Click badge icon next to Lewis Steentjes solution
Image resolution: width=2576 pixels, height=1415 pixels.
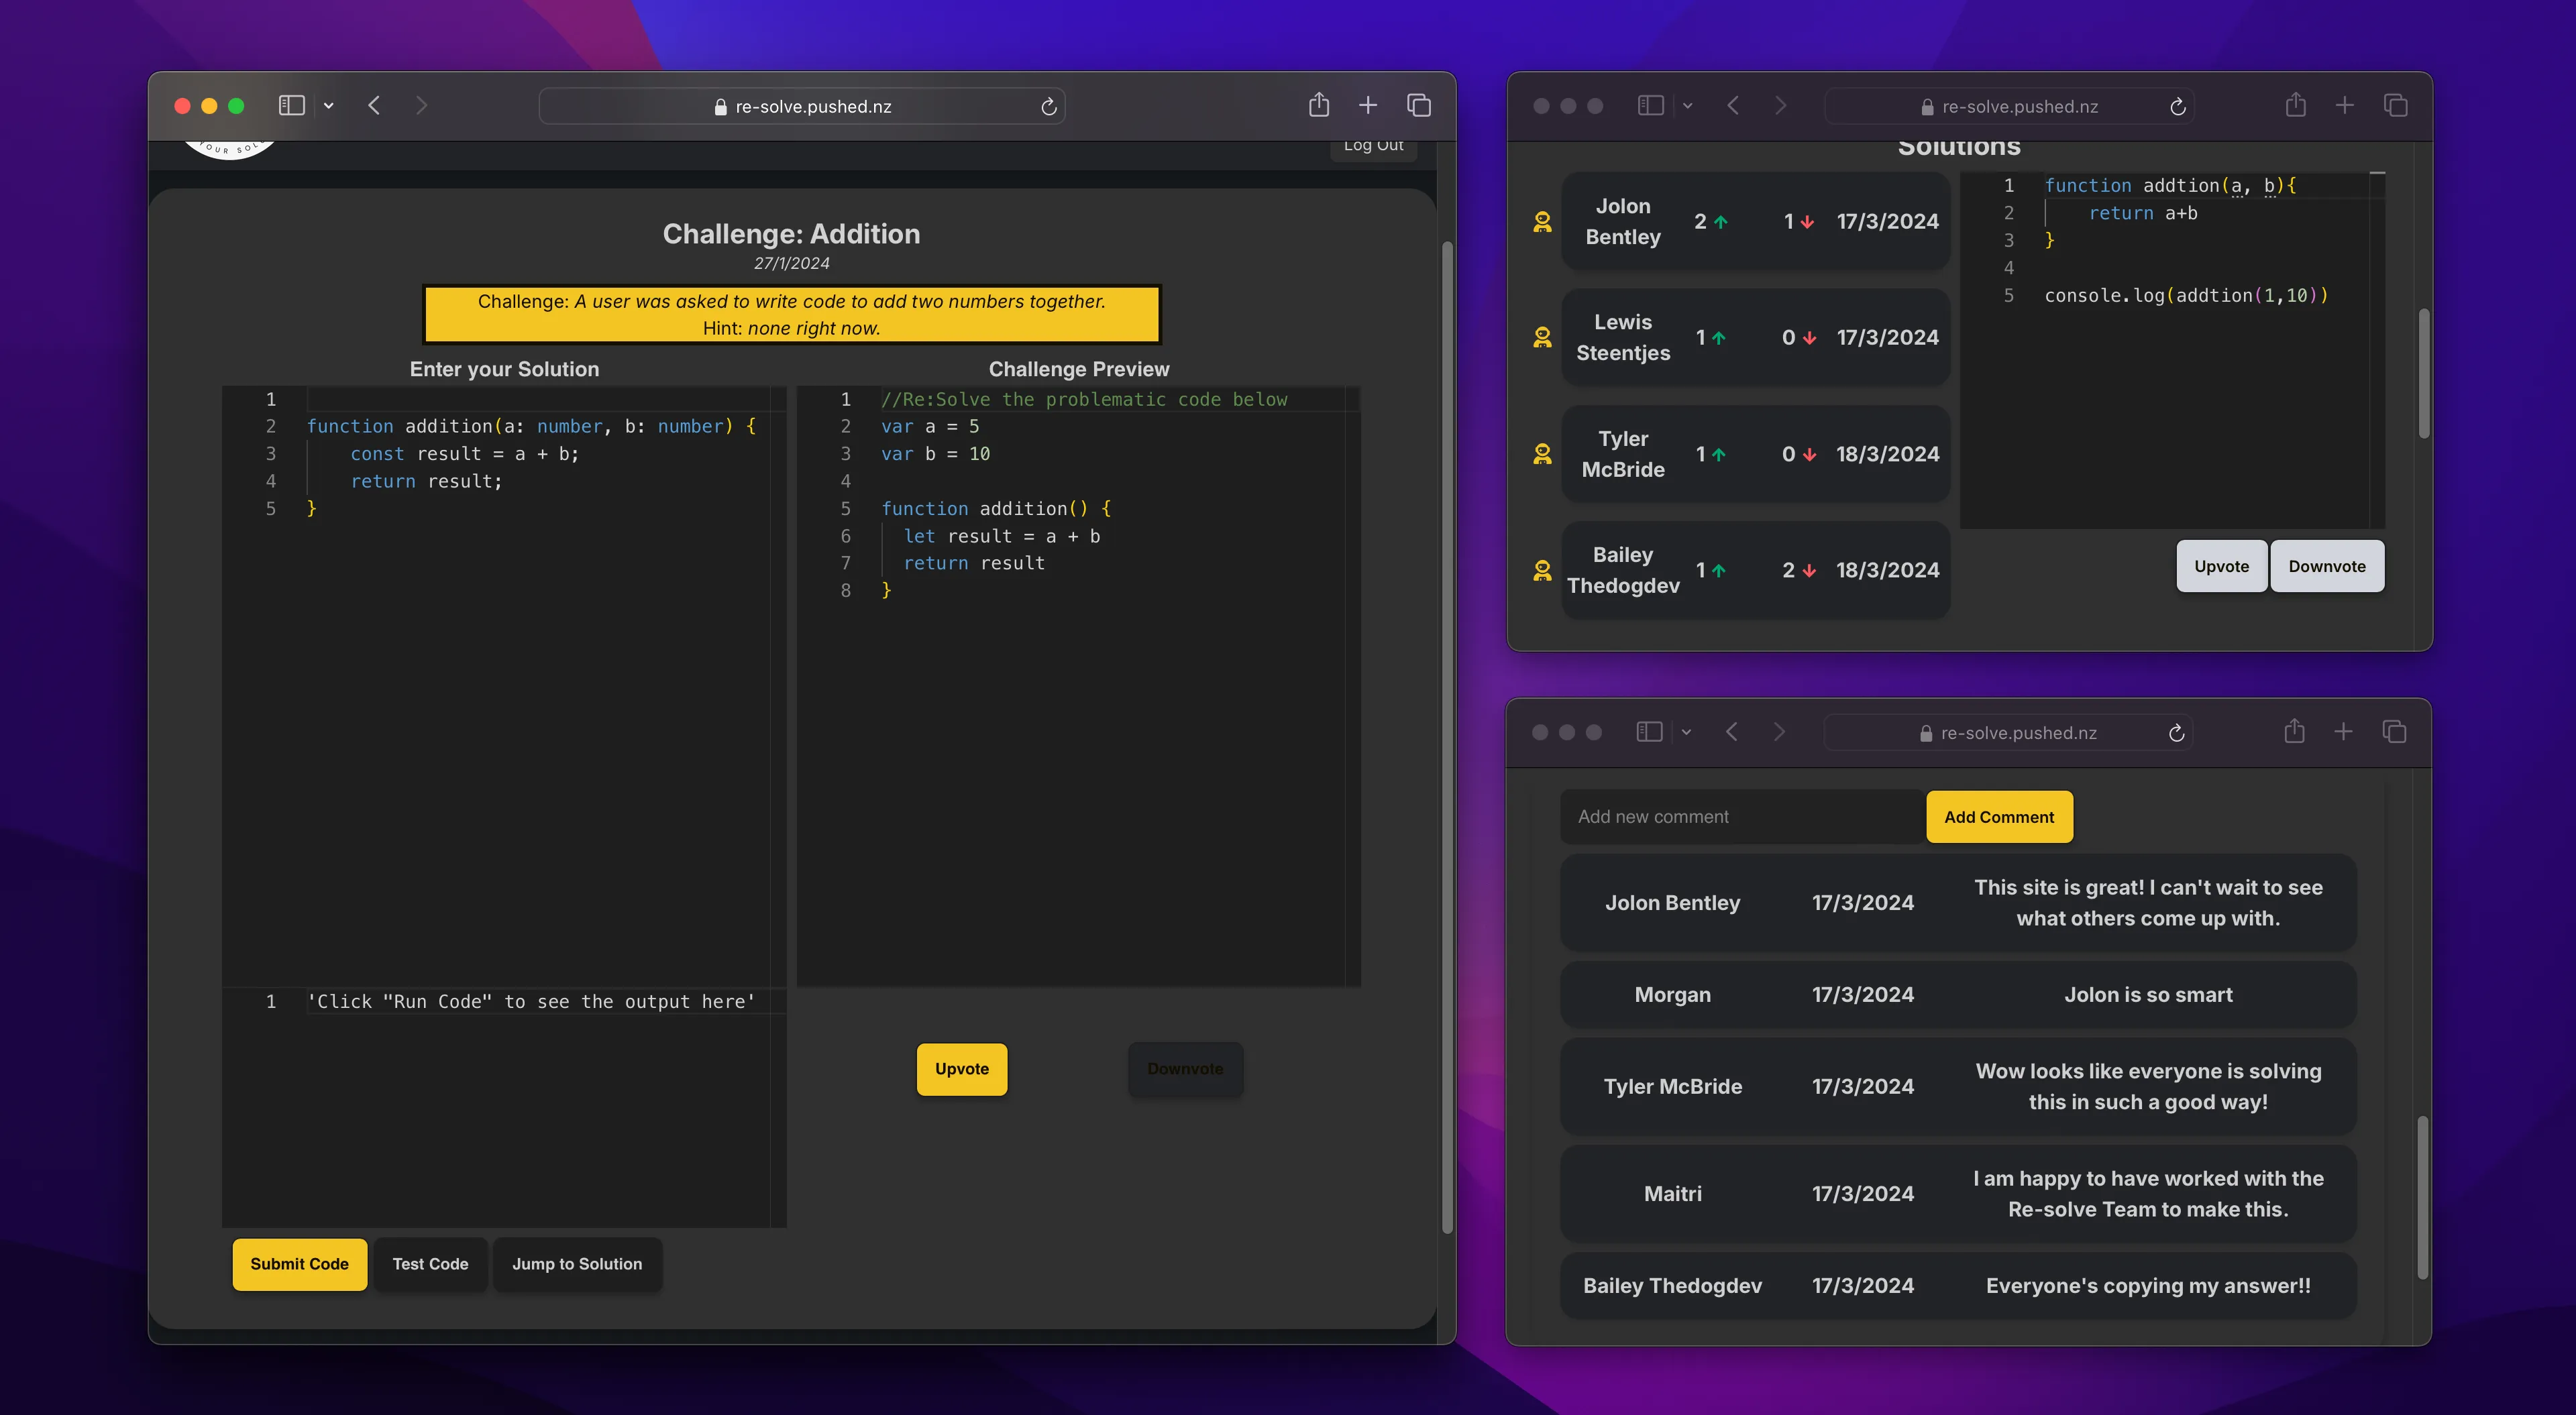(x=1542, y=338)
